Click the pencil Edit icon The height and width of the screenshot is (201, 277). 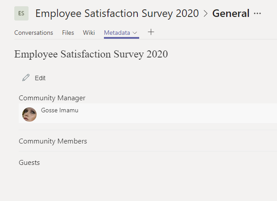pos(26,78)
